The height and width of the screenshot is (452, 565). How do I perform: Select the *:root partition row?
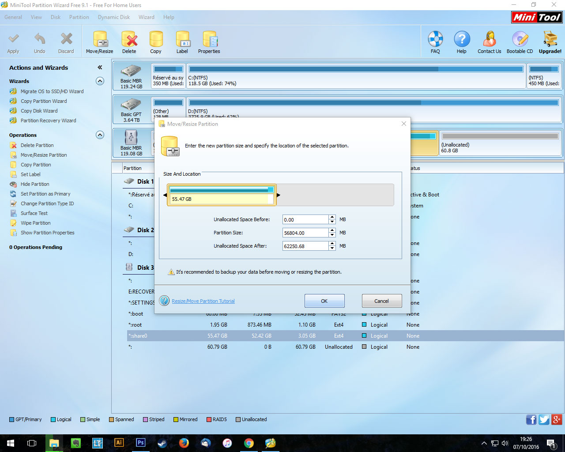pyautogui.click(x=345, y=325)
